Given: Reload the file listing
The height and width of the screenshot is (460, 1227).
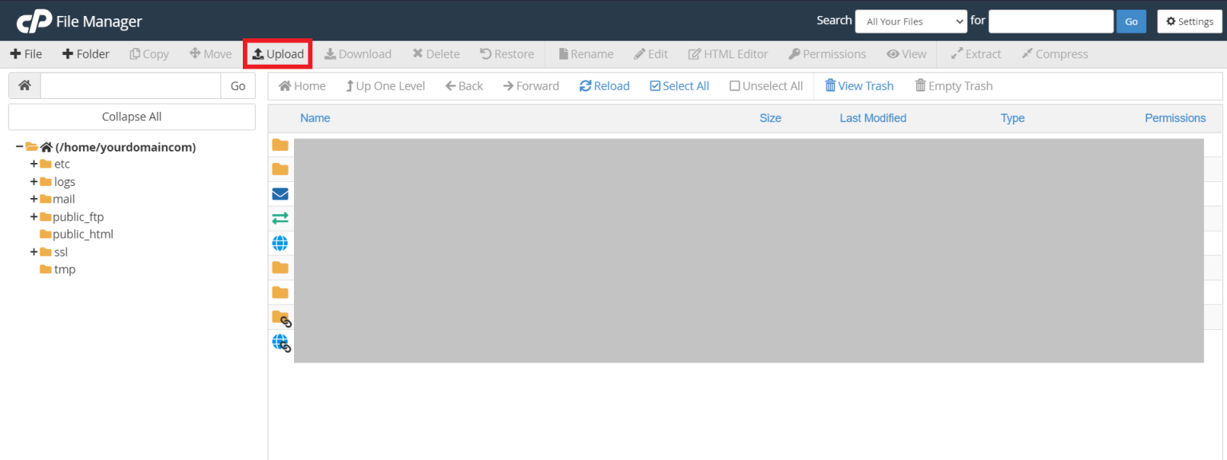Looking at the screenshot, I should (604, 85).
